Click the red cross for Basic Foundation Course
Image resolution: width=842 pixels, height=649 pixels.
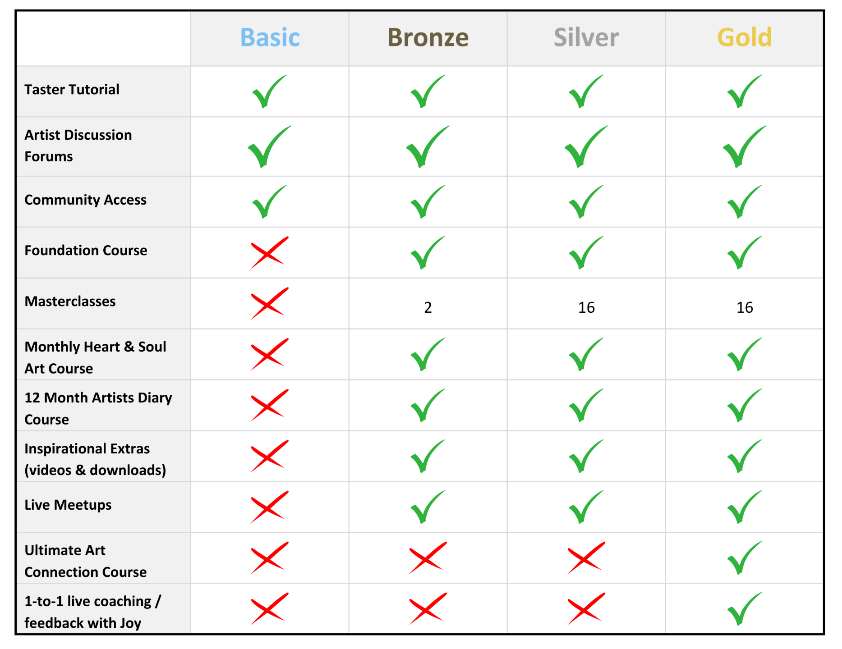coord(269,252)
